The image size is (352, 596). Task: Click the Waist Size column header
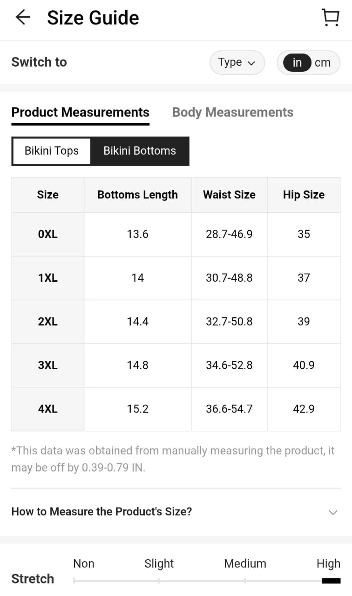(229, 195)
